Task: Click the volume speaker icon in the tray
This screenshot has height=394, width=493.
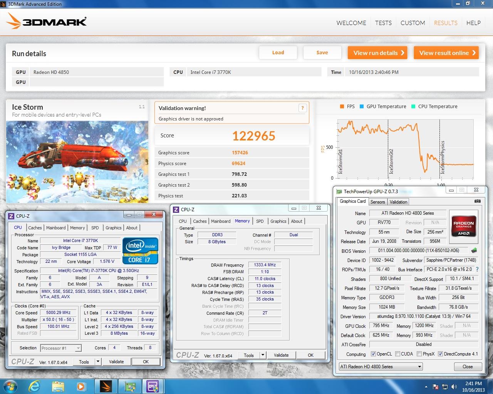Action: pyautogui.click(x=453, y=386)
